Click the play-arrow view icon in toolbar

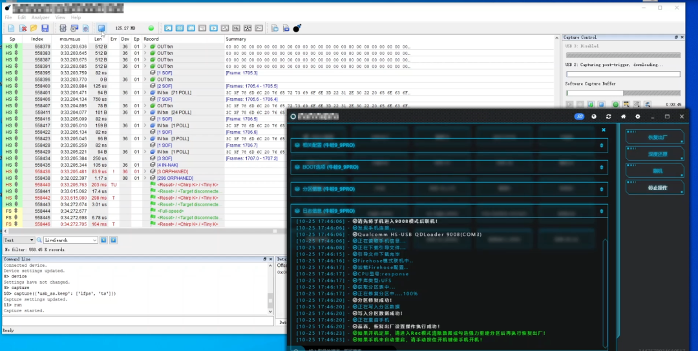(x=214, y=28)
